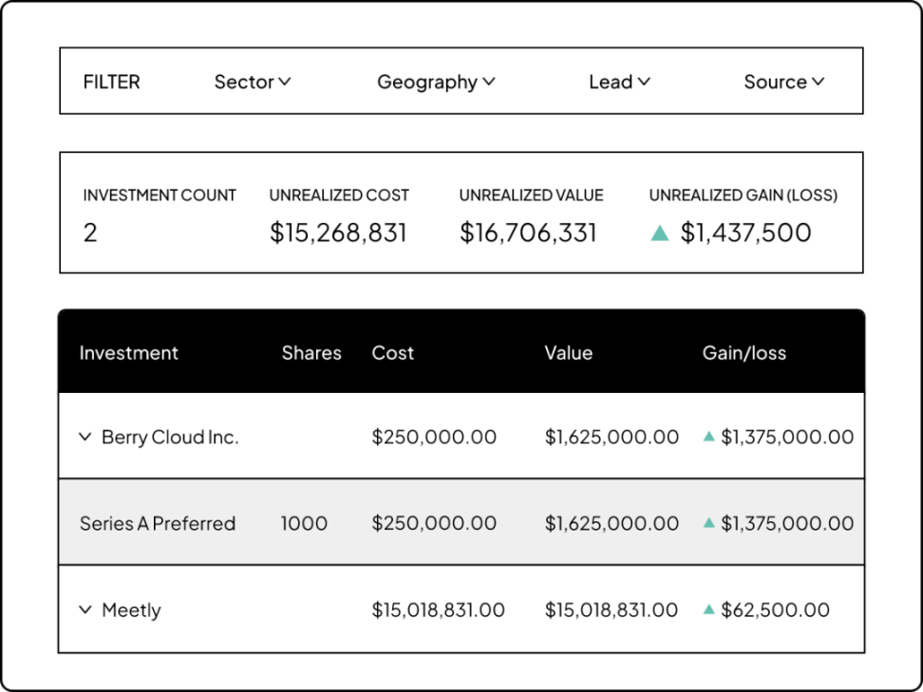Sort by the Investment column header
The image size is (923, 692).
pyautogui.click(x=128, y=353)
